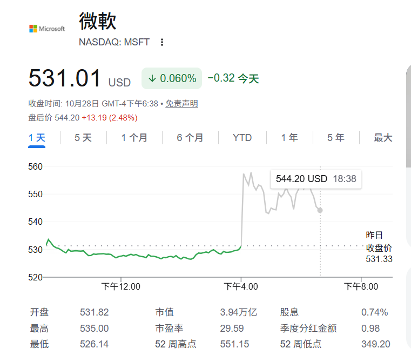Click the +13.19 (2.48%) after-hours change
The image size is (411, 355).
pos(110,118)
